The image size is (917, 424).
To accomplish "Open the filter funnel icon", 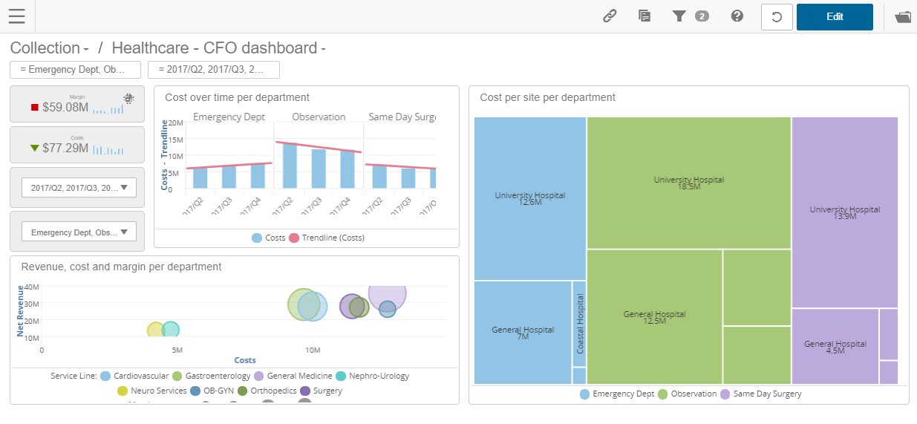I will tap(679, 16).
